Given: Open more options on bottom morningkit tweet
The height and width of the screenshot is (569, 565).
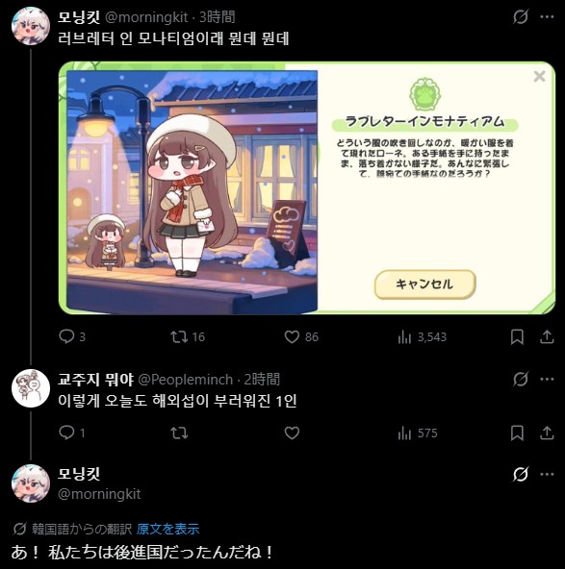Looking at the screenshot, I should coord(548,474).
